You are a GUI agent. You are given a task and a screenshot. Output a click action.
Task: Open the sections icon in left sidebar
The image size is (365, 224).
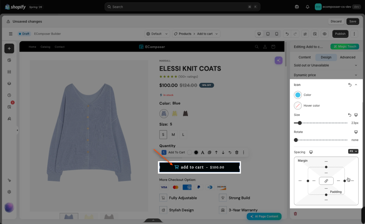tap(9, 72)
